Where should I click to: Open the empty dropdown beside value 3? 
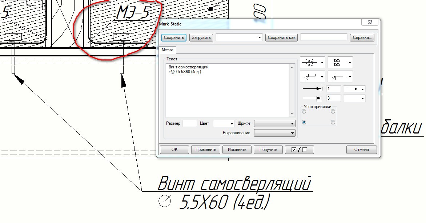354,98
